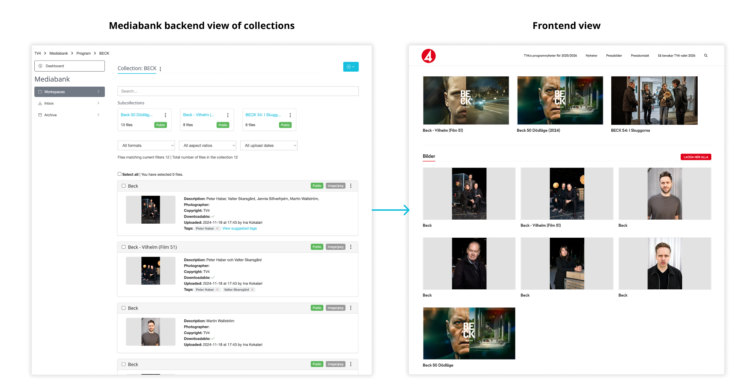The image size is (756, 392).
Task: Open the All formats dropdown
Action: (x=146, y=145)
